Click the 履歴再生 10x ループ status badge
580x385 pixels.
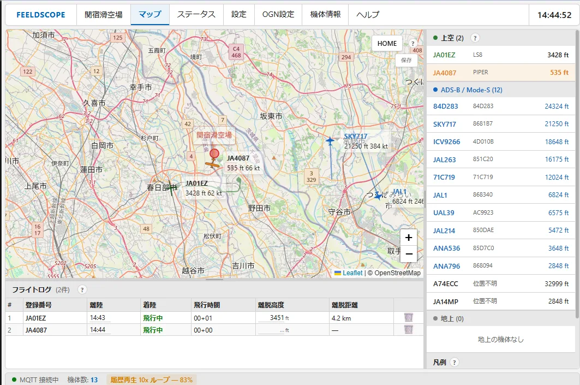(151, 380)
